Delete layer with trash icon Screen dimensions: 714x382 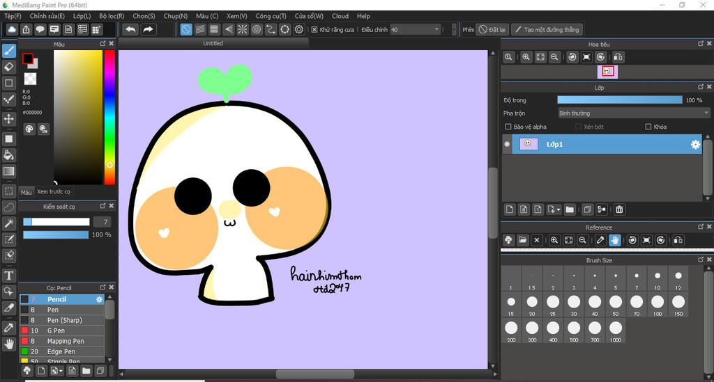click(619, 209)
